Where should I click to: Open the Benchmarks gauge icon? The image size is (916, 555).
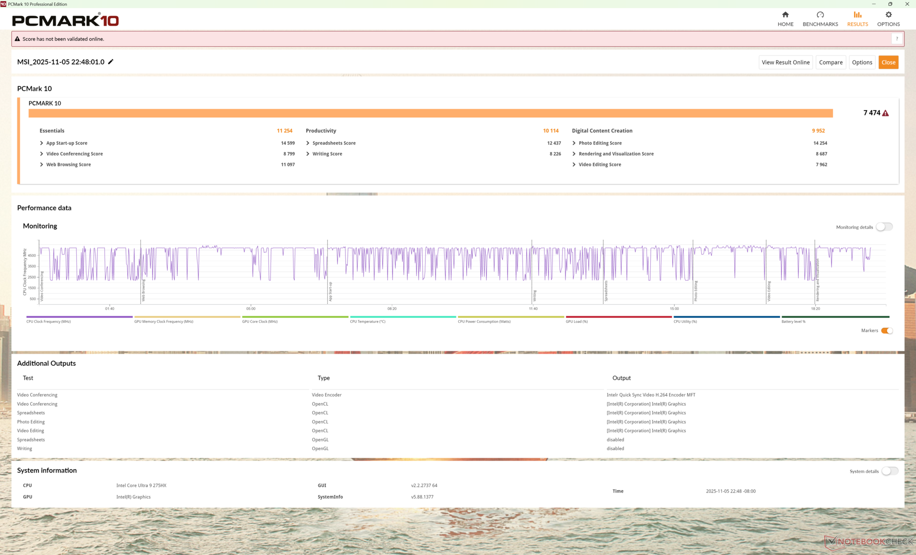820,15
